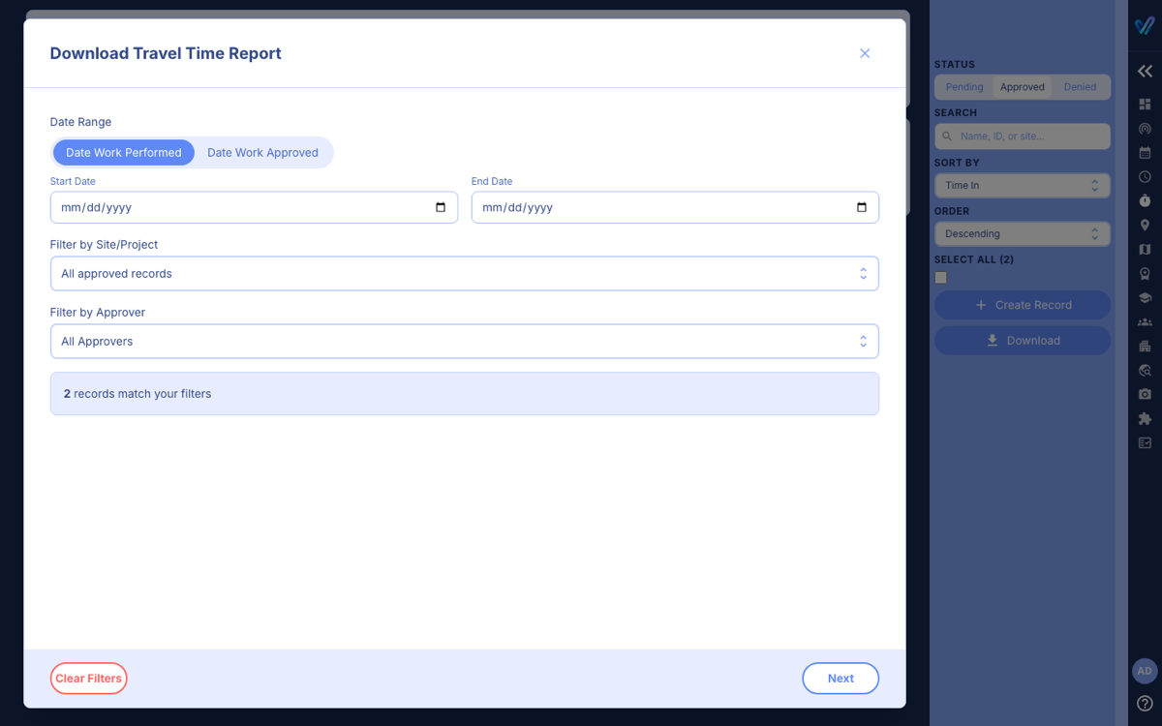Open the folded map icon in sidebar
Screen dimensions: 1162x726
1145,250
